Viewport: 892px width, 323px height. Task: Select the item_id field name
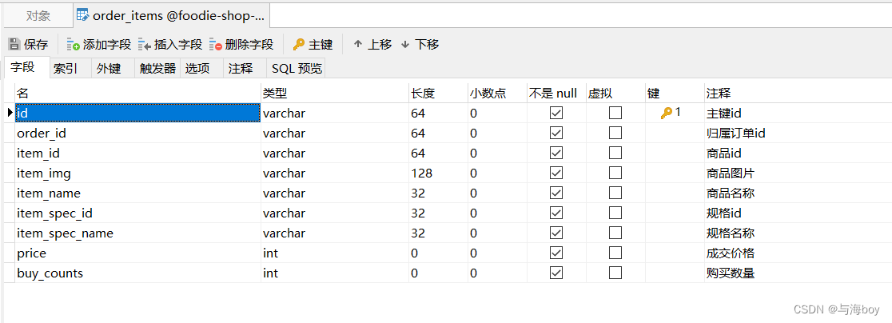(x=137, y=153)
